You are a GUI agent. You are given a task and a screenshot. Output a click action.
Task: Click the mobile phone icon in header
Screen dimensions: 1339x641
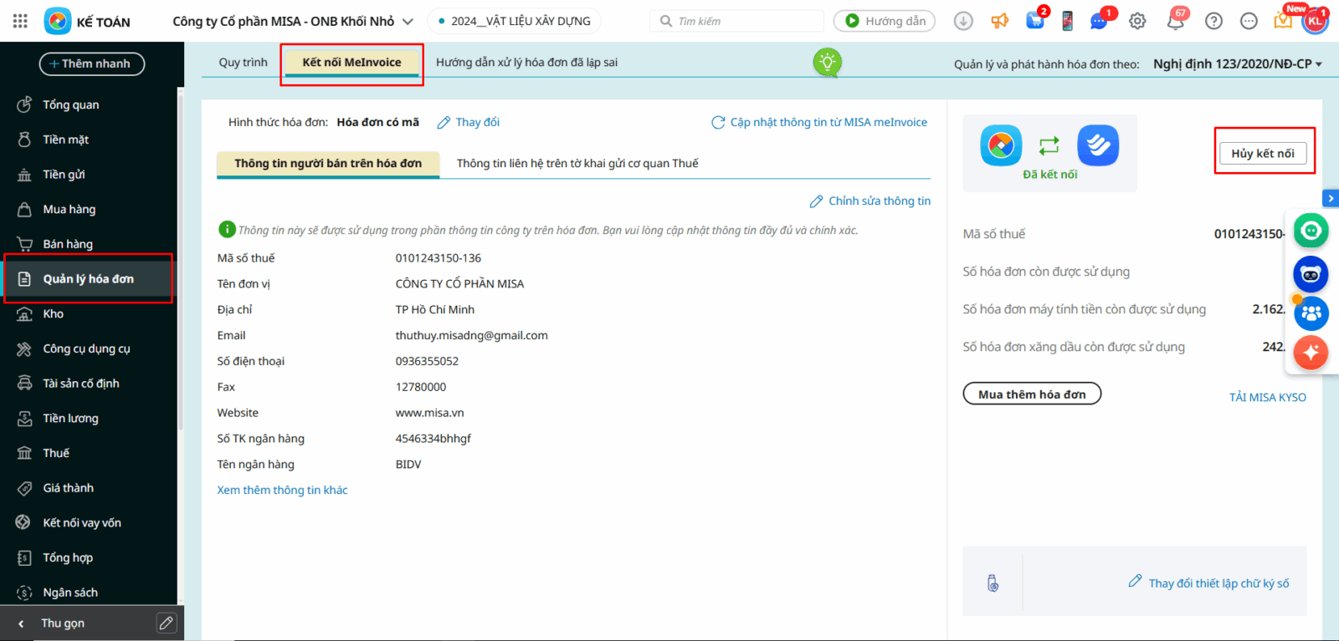(1067, 21)
